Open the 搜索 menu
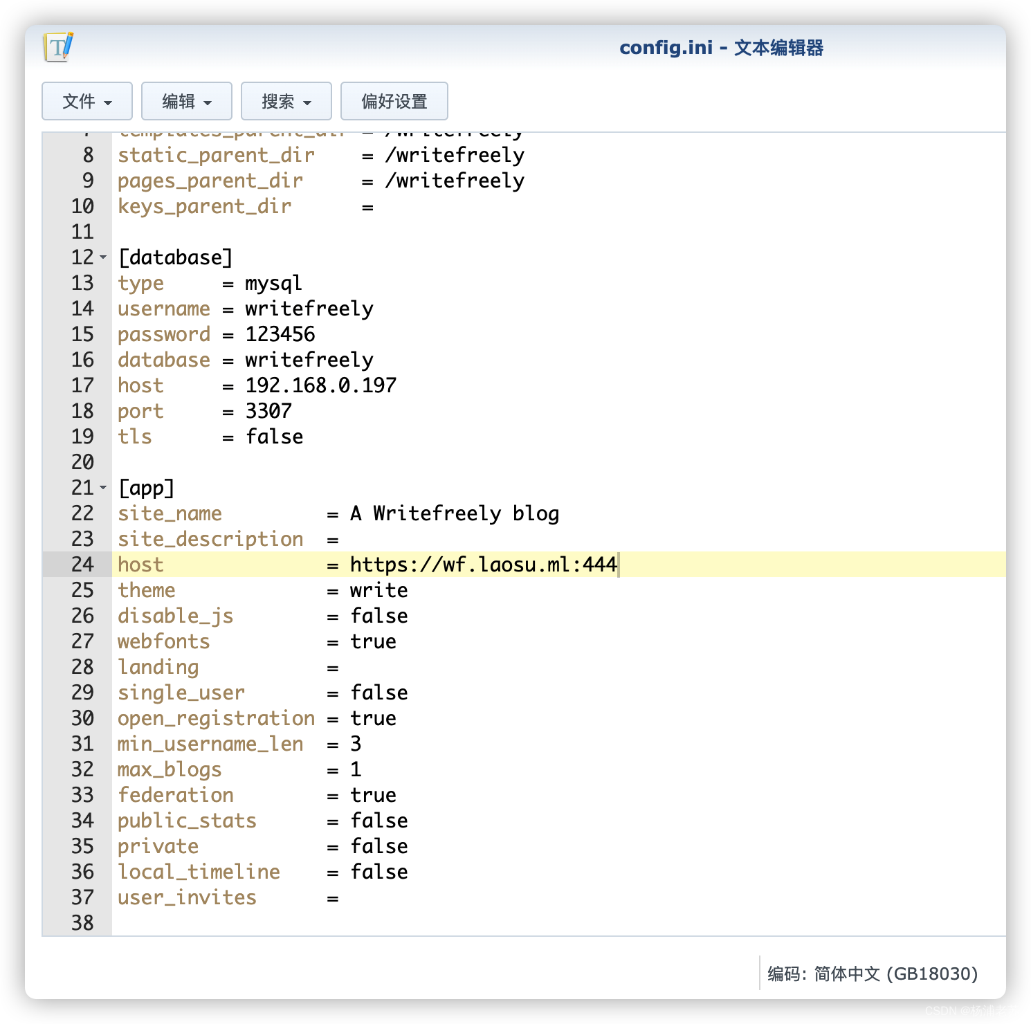 286,101
